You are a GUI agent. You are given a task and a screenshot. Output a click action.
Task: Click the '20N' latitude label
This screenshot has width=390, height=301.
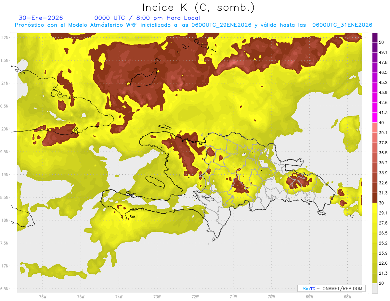(x=6, y=129)
